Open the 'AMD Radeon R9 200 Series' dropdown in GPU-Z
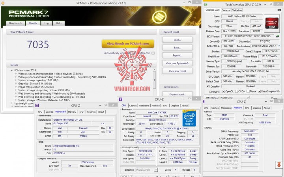Viewport: 284px width, 177px height. point(227,98)
